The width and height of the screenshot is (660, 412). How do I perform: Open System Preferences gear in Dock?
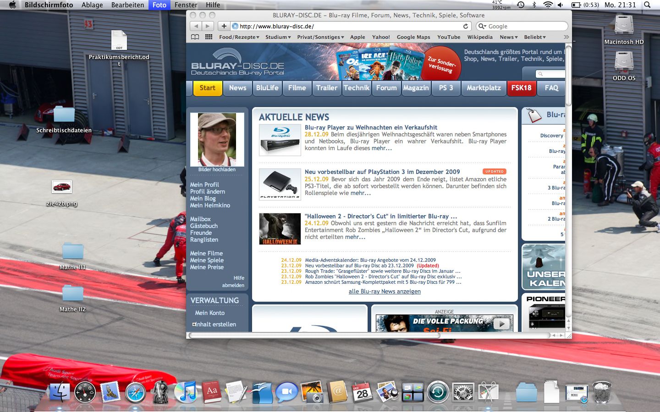point(463,393)
